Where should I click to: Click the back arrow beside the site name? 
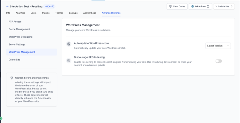click(x=7, y=7)
